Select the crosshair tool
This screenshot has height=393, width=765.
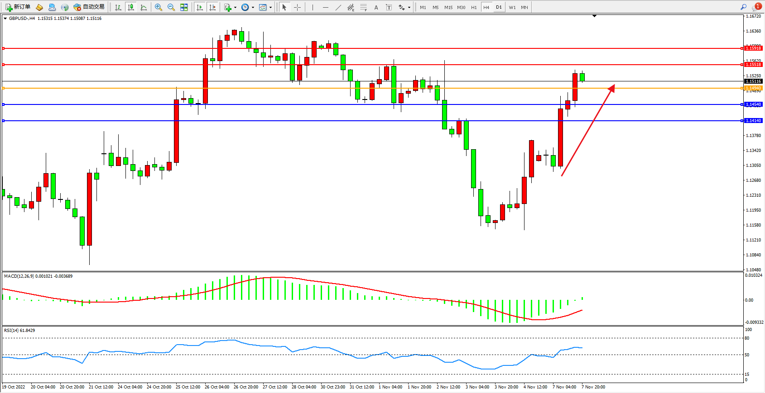click(x=297, y=7)
